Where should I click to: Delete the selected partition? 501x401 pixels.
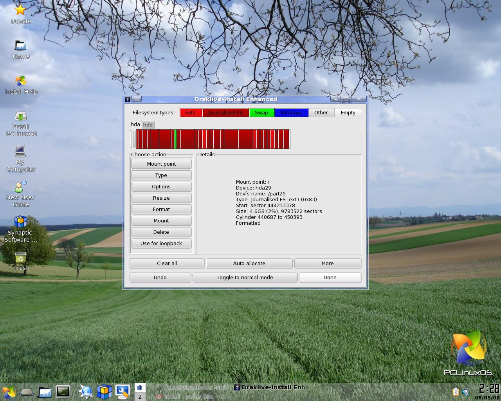coord(161,232)
